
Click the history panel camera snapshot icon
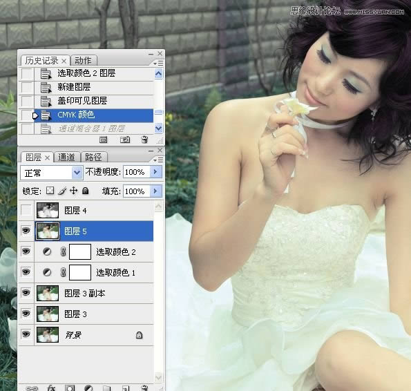pyautogui.click(x=125, y=140)
